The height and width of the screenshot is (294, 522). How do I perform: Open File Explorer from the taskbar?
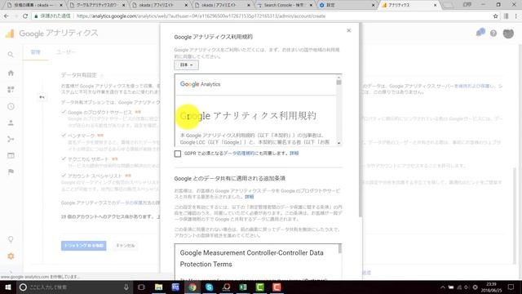click(x=159, y=287)
